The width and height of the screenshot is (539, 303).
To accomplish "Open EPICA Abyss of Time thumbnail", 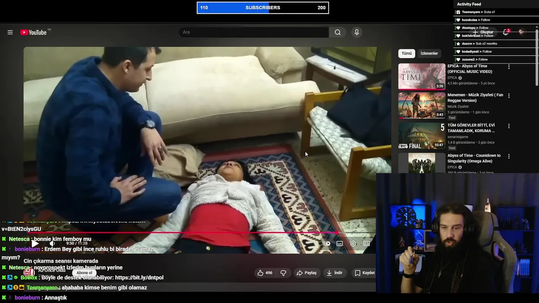I will 422,77.
